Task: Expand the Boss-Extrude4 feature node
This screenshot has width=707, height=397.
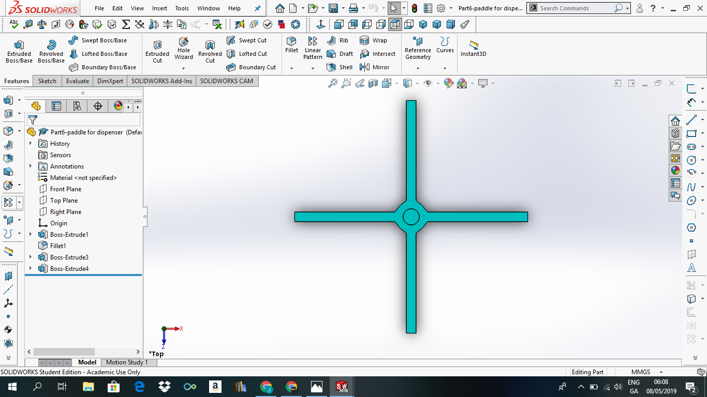Action: (x=31, y=269)
